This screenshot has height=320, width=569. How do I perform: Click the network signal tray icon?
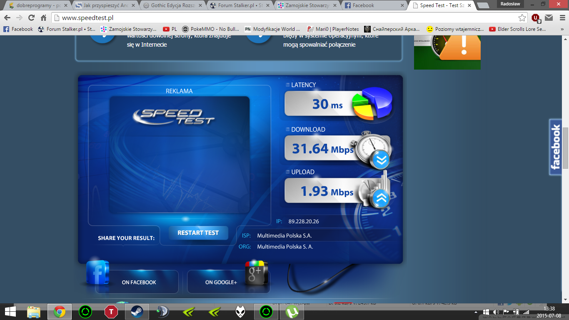[x=526, y=312]
